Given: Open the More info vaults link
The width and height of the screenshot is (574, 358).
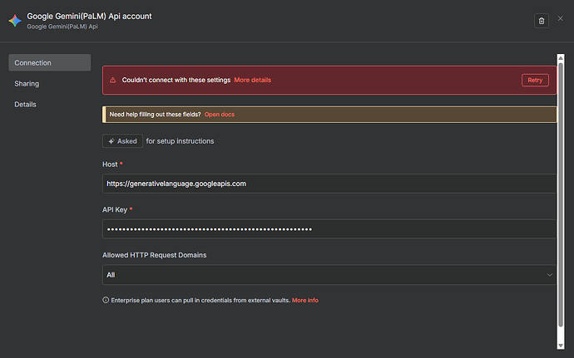Looking at the screenshot, I should tap(304, 300).
